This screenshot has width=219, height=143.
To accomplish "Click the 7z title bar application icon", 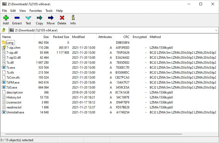I will 4,4.
